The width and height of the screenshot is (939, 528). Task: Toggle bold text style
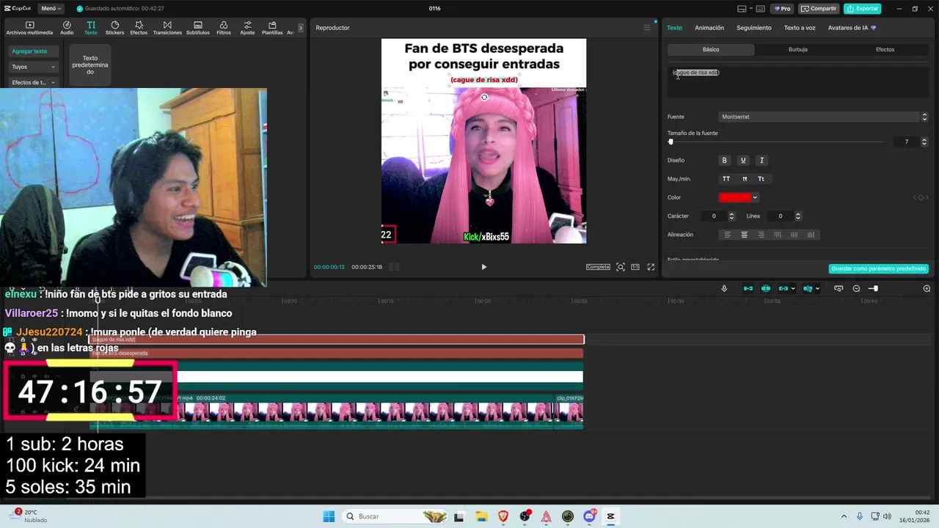pos(724,160)
